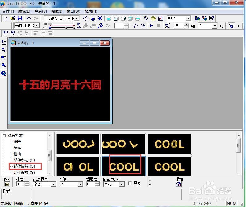Toggle the 复原 checkbox
Image resolution: width=246 pixels, height=207 pixels.
click(130, 183)
